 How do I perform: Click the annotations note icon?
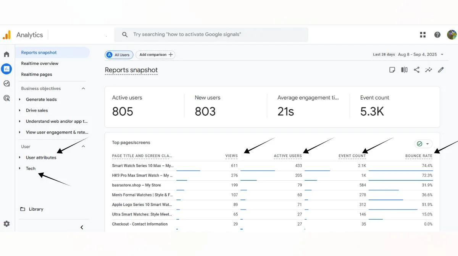[392, 70]
